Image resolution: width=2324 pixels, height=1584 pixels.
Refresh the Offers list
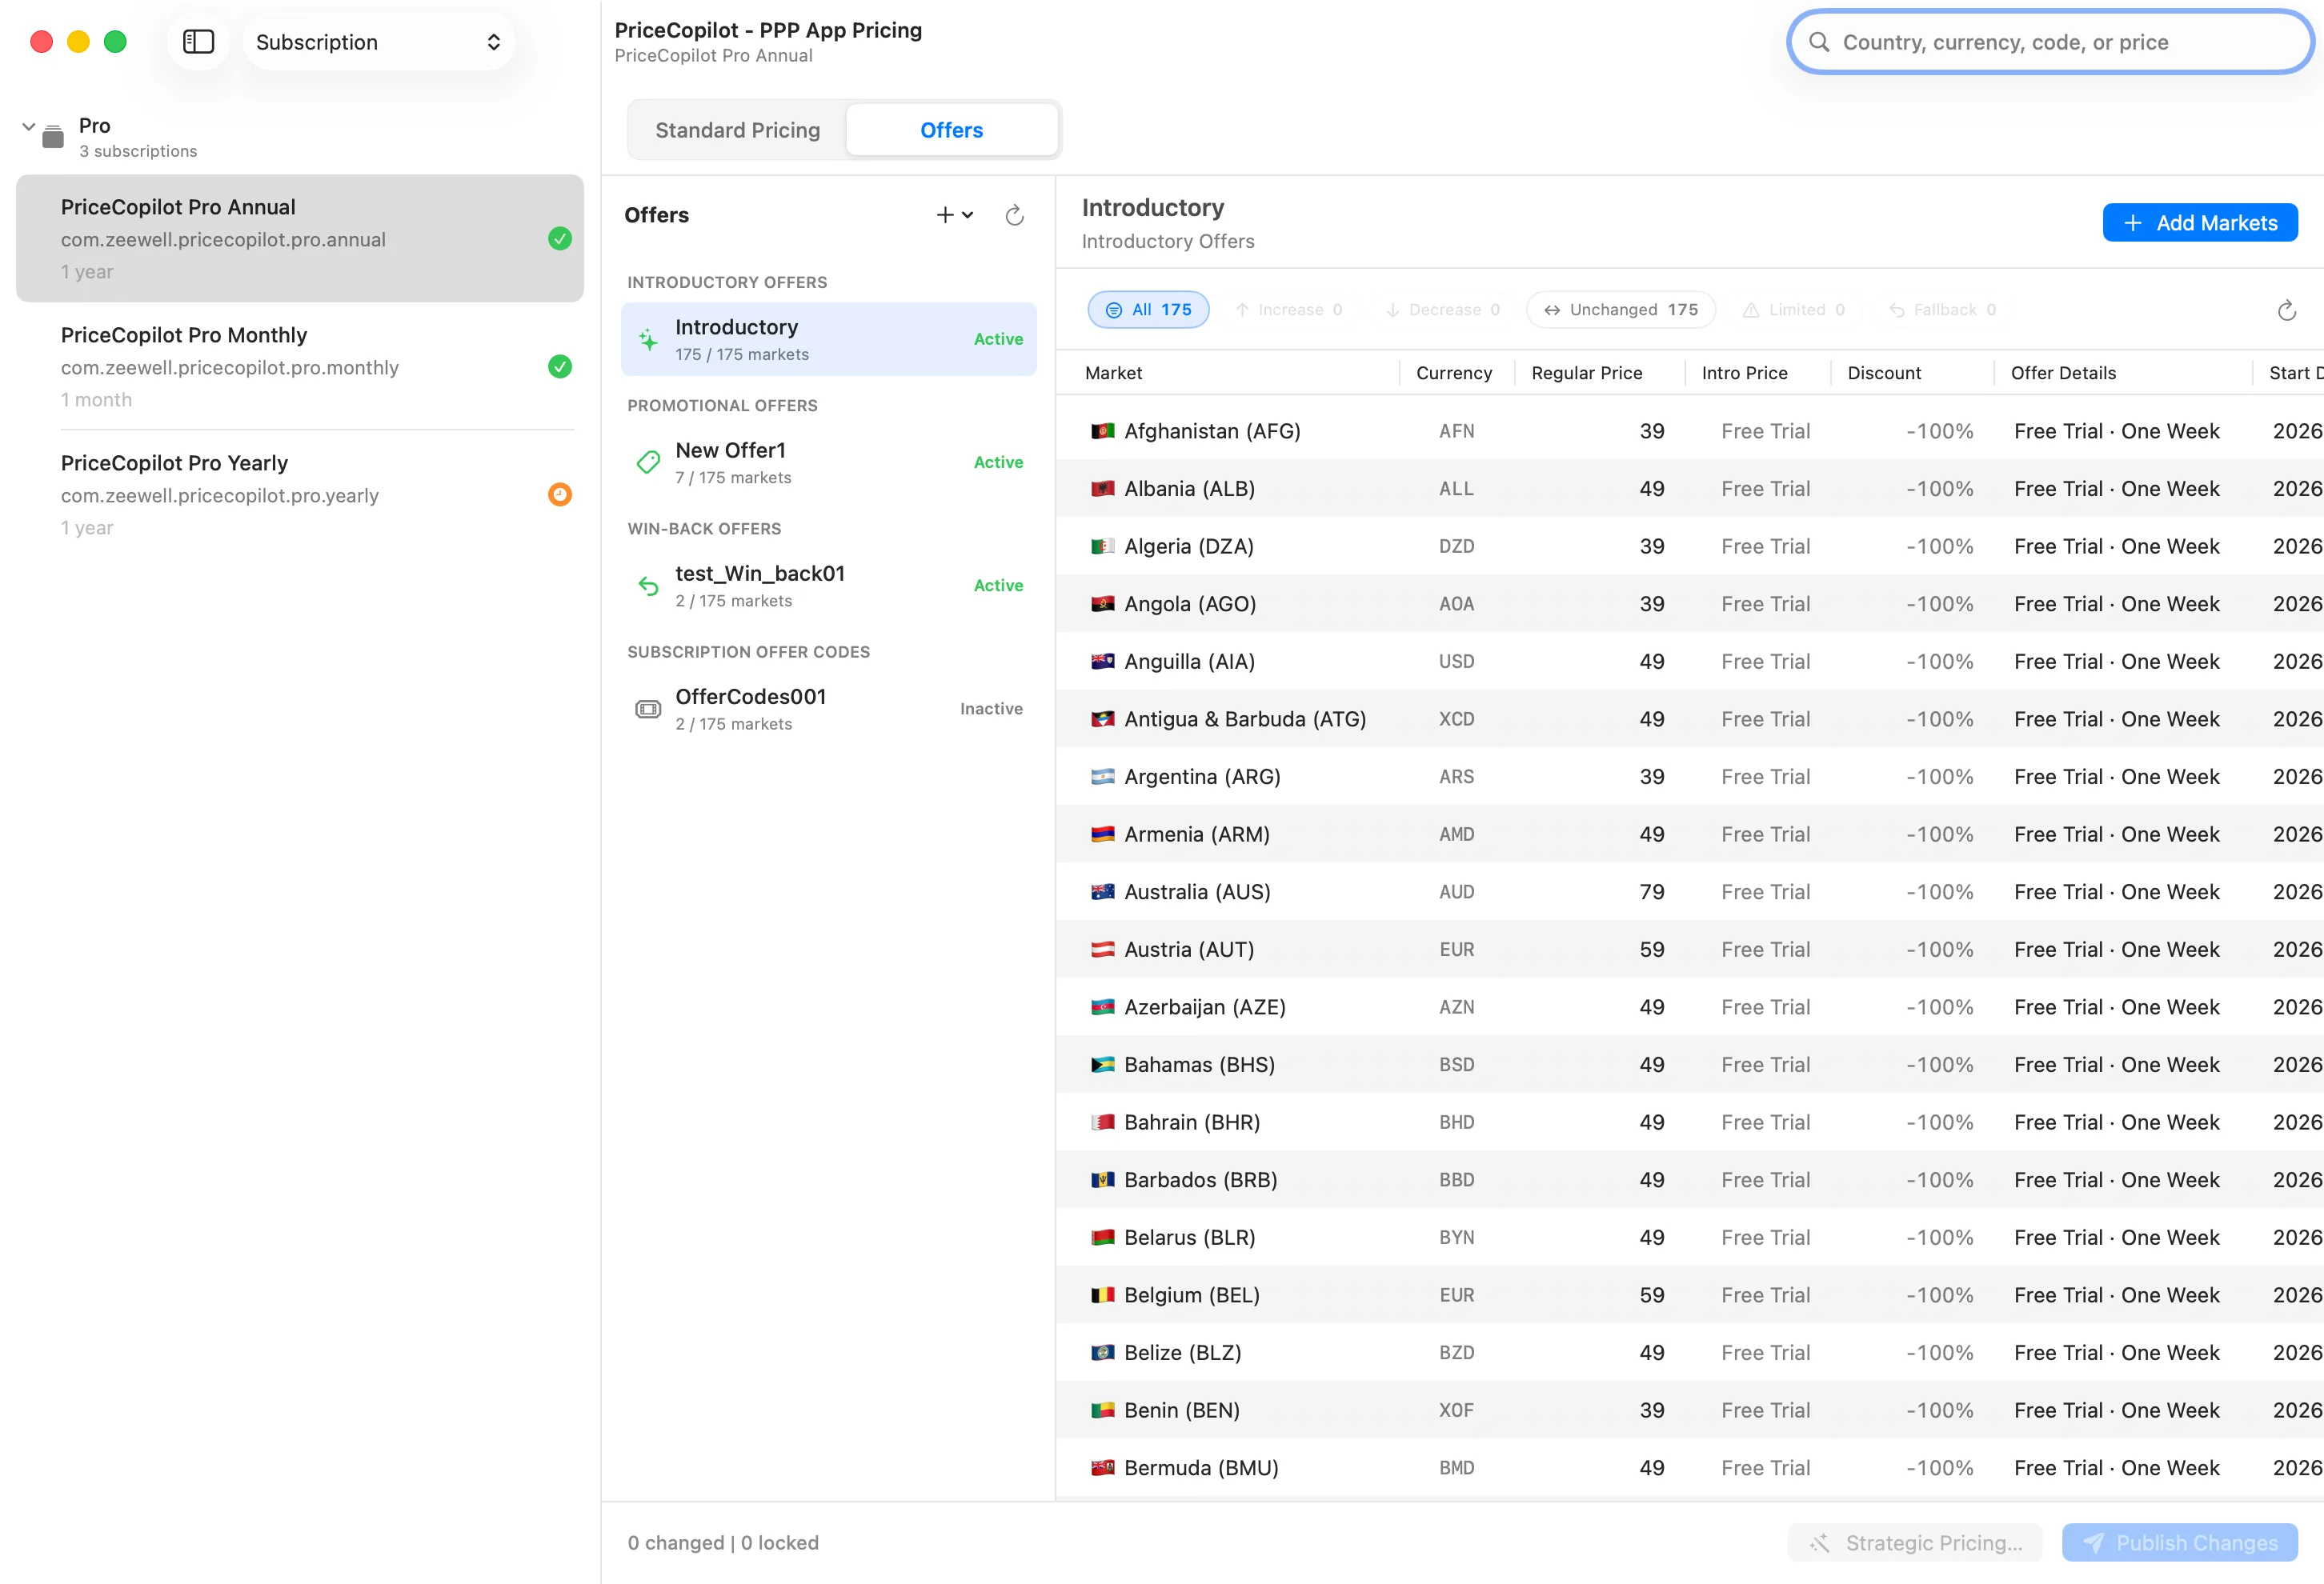click(x=1014, y=215)
